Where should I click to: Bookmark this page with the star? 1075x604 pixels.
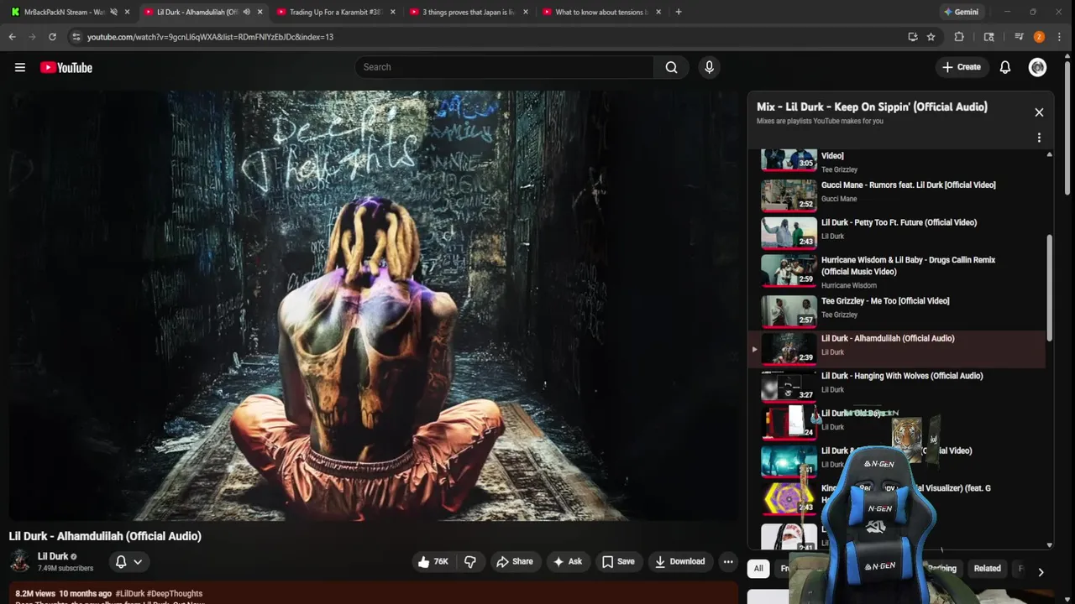[931, 37]
